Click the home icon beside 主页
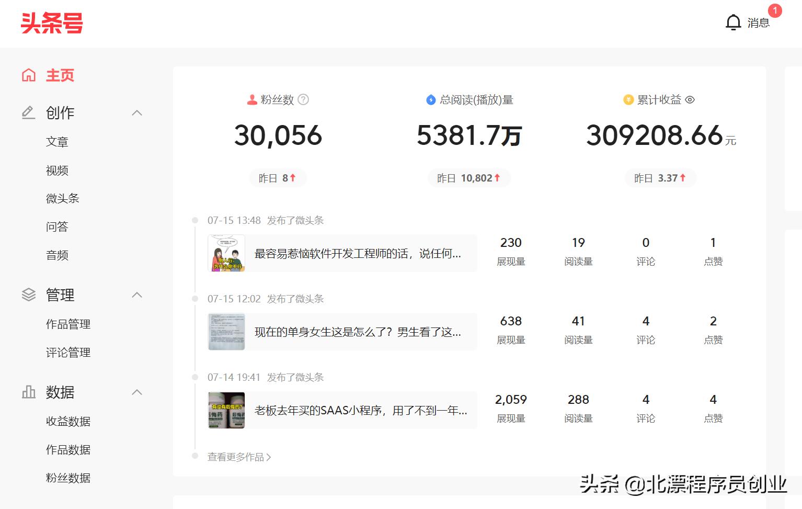The height and width of the screenshot is (509, 802). point(29,75)
